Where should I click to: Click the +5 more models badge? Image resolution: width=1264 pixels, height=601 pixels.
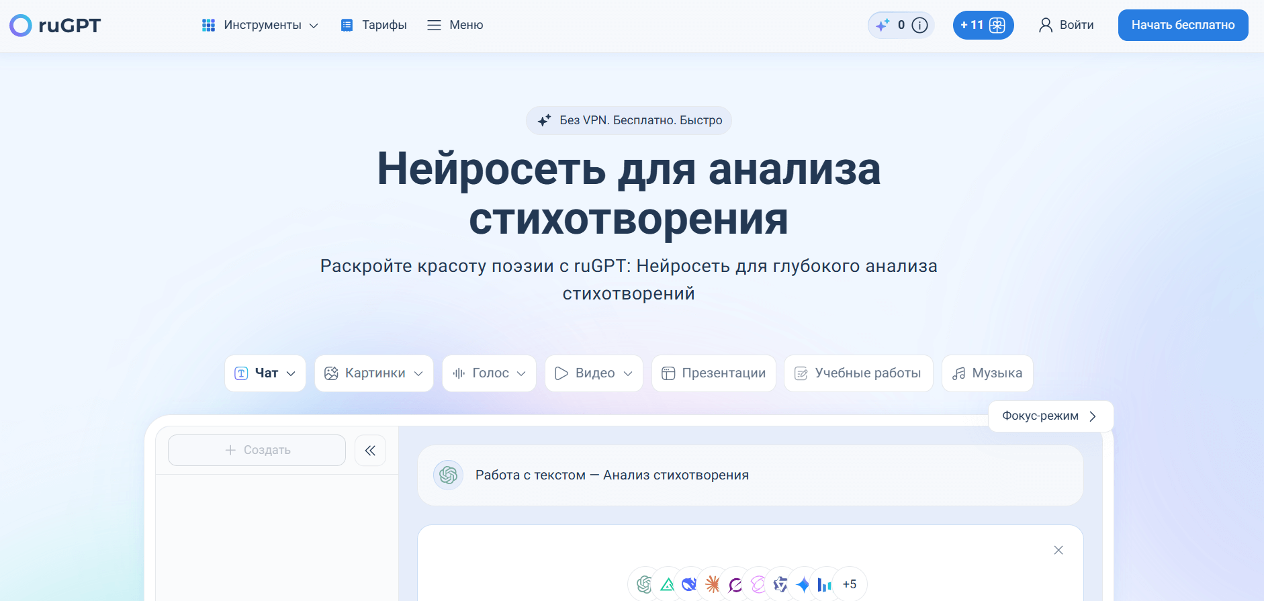(850, 584)
